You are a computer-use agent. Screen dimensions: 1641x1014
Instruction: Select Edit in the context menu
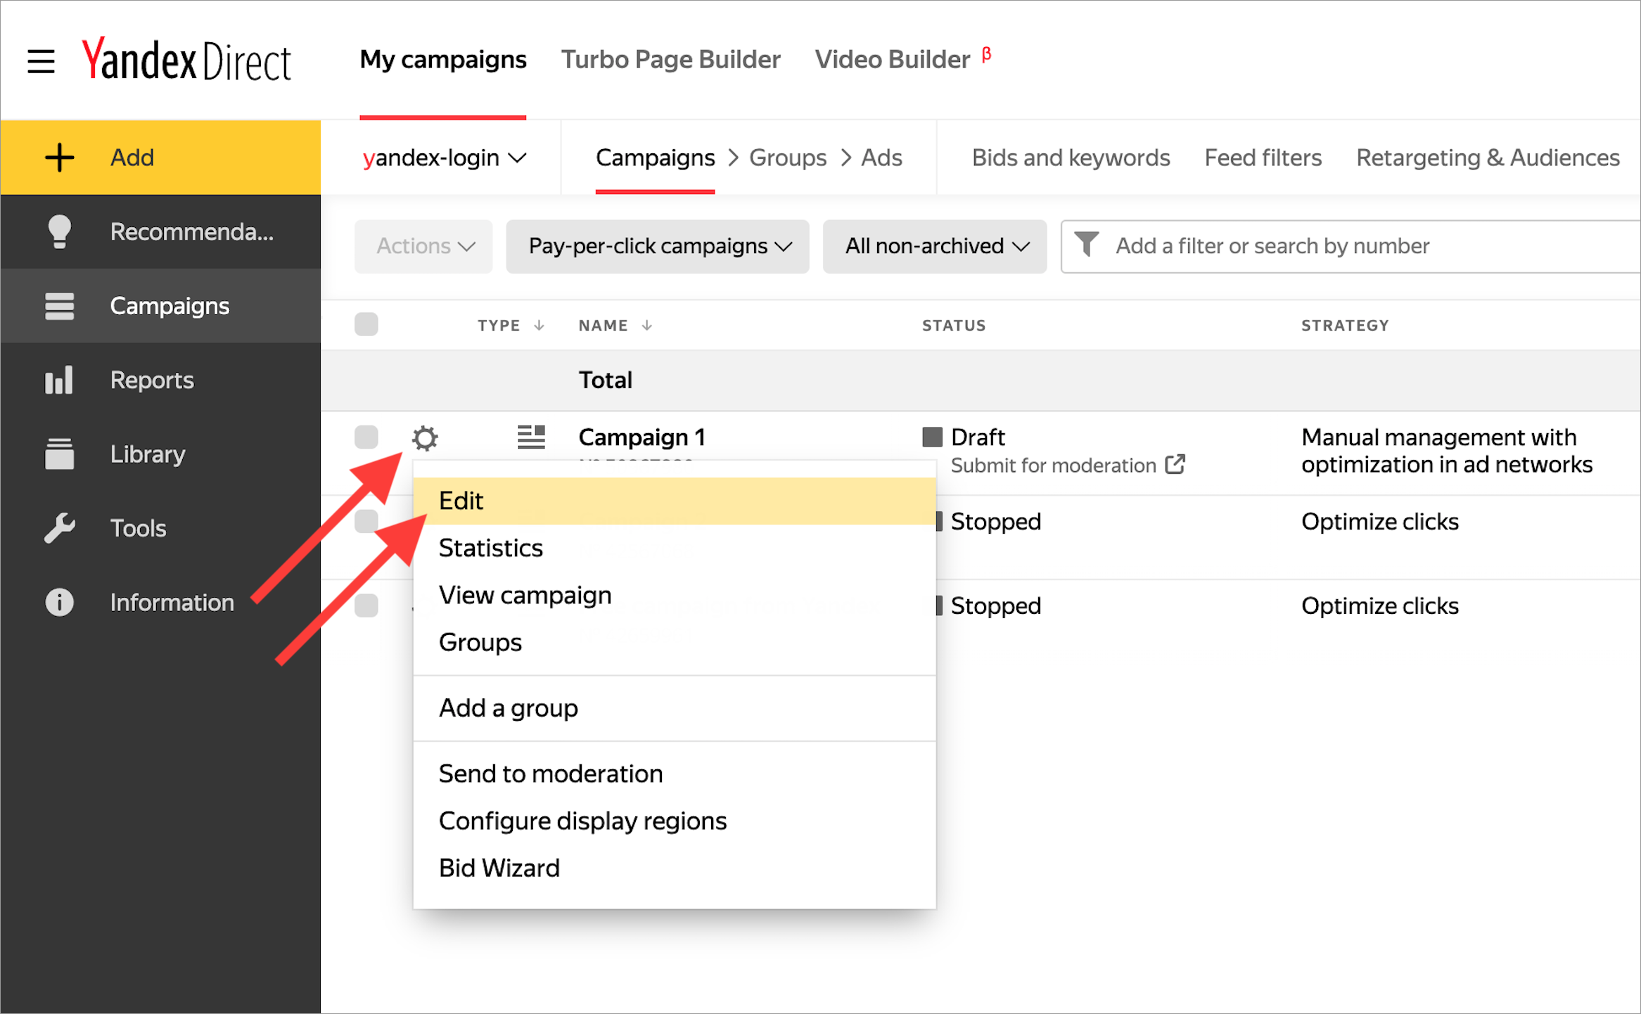point(675,501)
